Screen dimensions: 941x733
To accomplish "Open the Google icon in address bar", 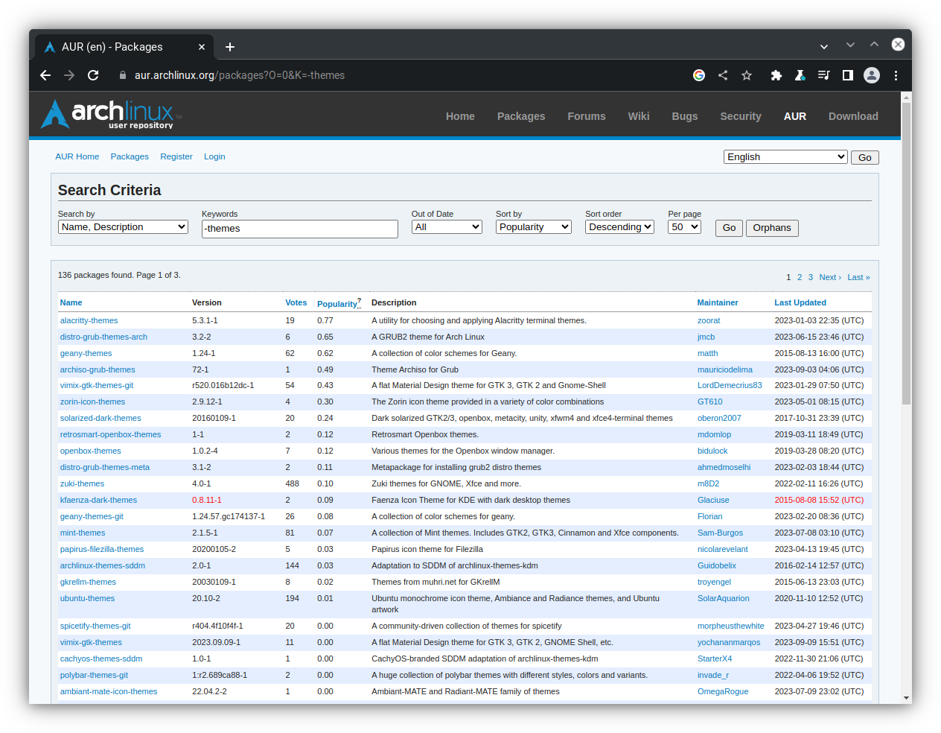I will tap(698, 75).
